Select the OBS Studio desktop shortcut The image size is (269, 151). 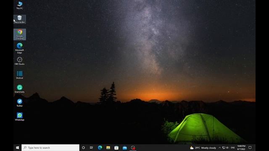click(x=20, y=61)
